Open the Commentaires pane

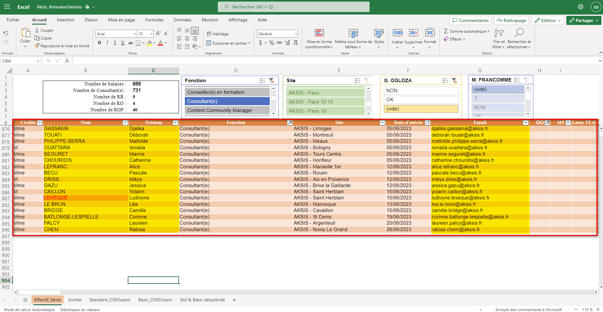(x=470, y=20)
